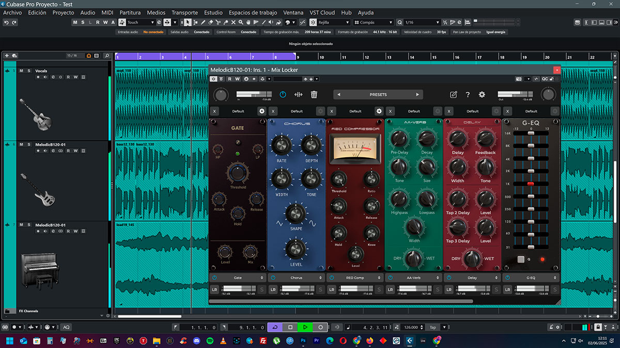Open the Archivo menu
This screenshot has height=348, width=620.
pyautogui.click(x=13, y=12)
